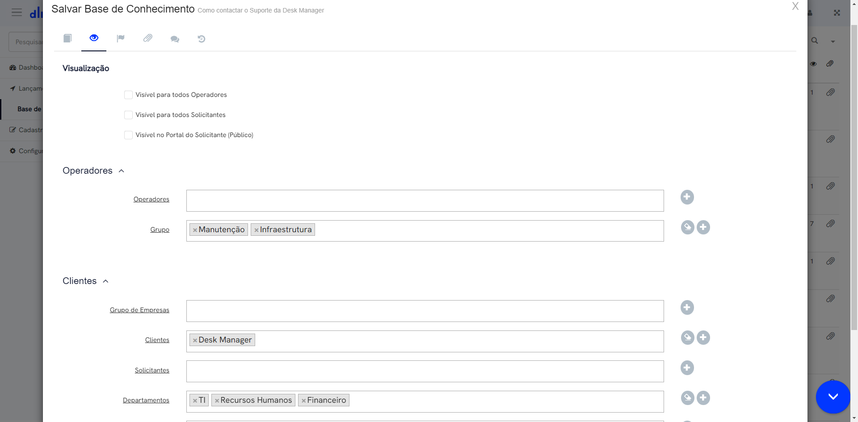Viewport: 858px width, 422px height.
Task: Focus the Grupo de Empresas input field
Action: (x=425, y=311)
